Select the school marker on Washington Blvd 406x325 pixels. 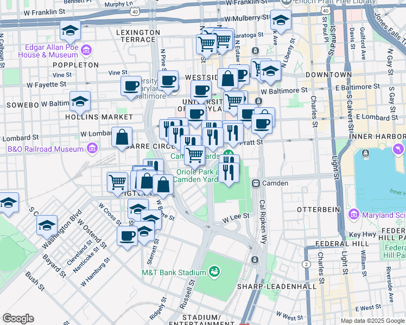47,225
